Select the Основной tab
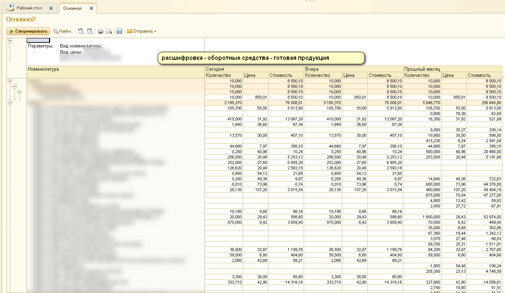 [72, 8]
